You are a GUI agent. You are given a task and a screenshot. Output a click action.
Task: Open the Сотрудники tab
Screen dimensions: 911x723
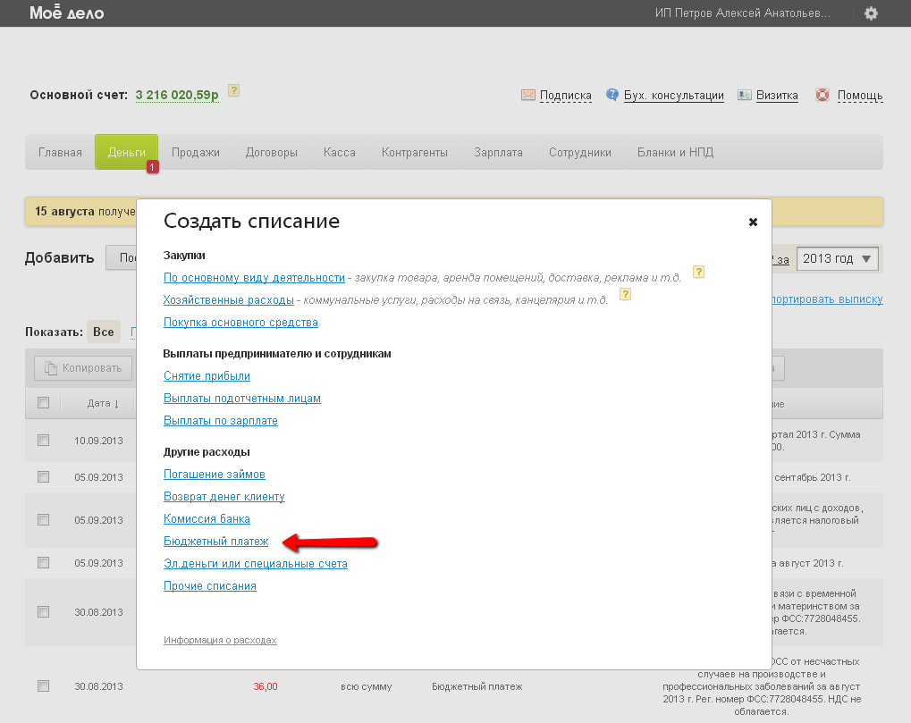coord(580,152)
